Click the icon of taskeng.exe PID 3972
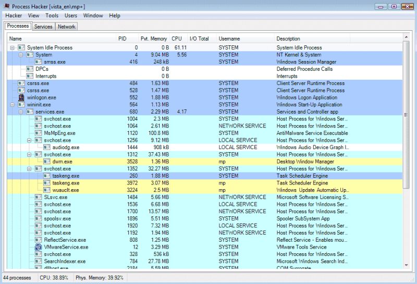Image resolution: width=417 pixels, height=284 pixels. 47,183
